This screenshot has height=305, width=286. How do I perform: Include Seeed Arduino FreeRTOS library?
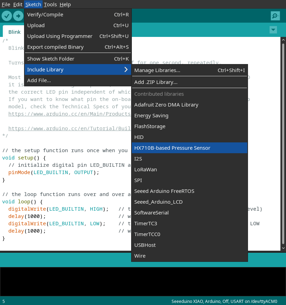click(189, 191)
